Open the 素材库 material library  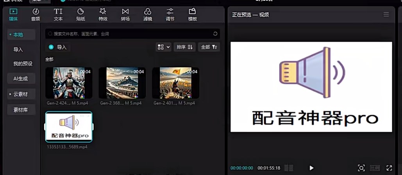[x=21, y=110]
